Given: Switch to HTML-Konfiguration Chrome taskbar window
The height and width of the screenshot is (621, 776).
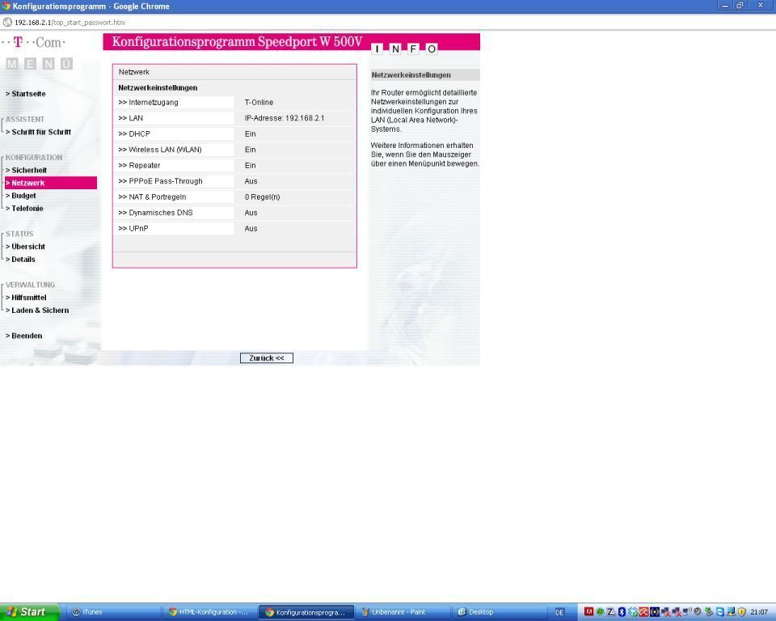Looking at the screenshot, I should click(x=209, y=612).
